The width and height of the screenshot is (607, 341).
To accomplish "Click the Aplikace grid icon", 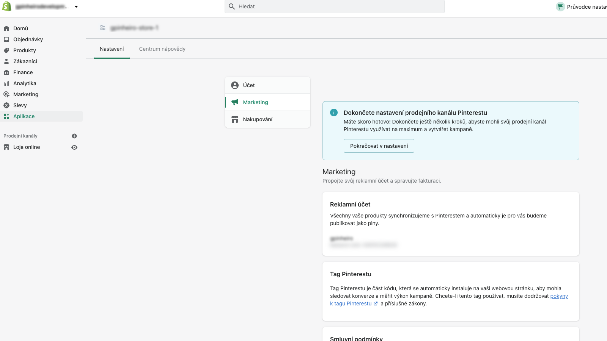I will 6,116.
